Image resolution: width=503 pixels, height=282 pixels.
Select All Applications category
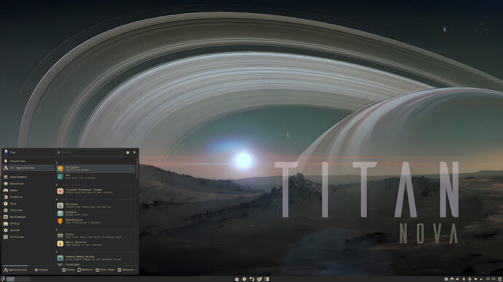[28, 168]
